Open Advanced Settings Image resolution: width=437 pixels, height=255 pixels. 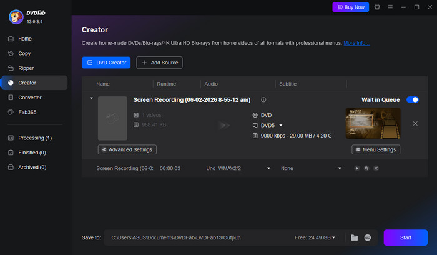[127, 149]
